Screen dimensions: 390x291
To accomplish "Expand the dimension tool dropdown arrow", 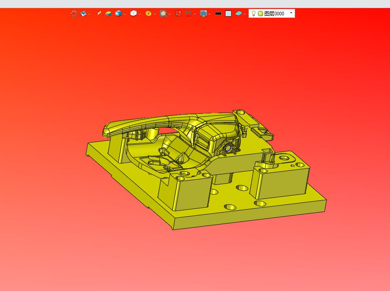I will click(194, 14).
